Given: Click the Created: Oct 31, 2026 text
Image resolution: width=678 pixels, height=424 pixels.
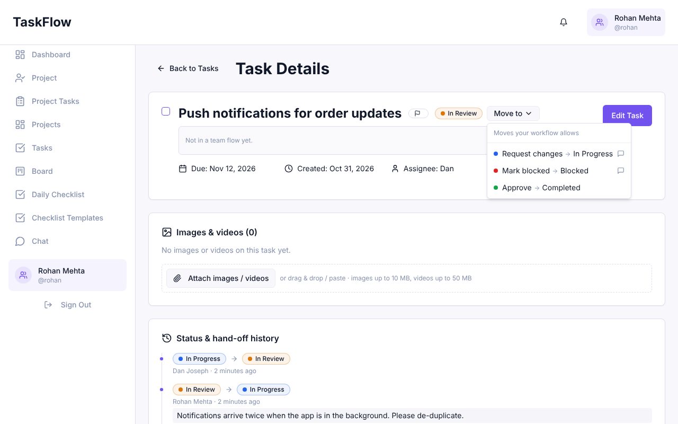Looking at the screenshot, I should click(335, 169).
